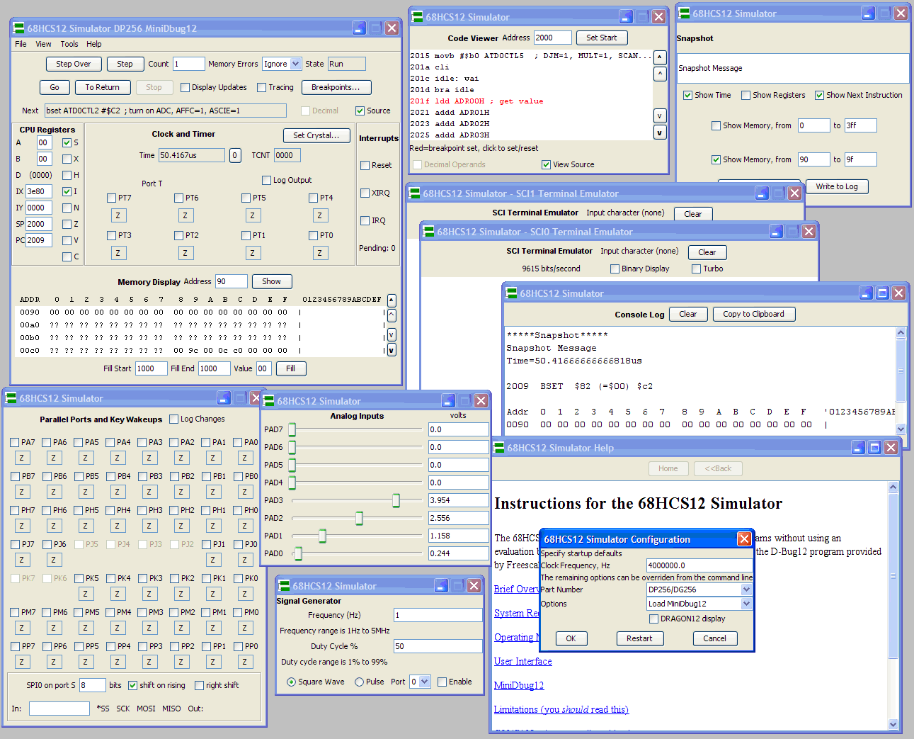Expand the Part Number DP256/DG256 dropdown
This screenshot has height=739, width=914.
coord(746,589)
